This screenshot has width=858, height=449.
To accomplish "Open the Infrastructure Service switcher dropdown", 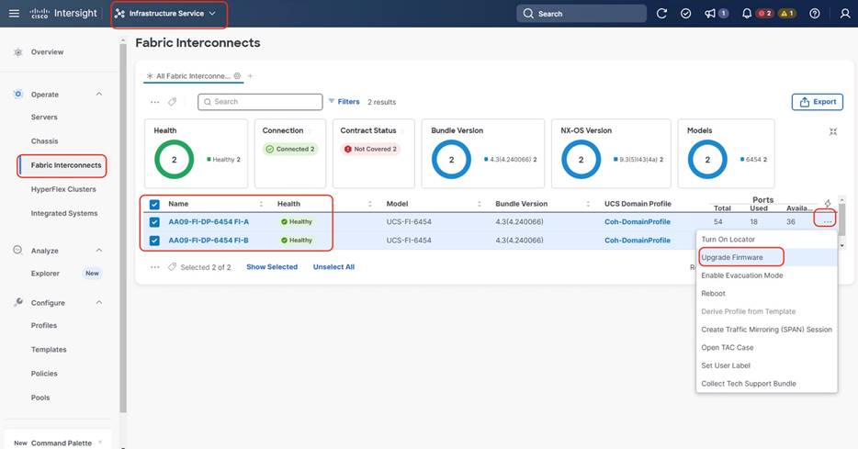I will [165, 13].
